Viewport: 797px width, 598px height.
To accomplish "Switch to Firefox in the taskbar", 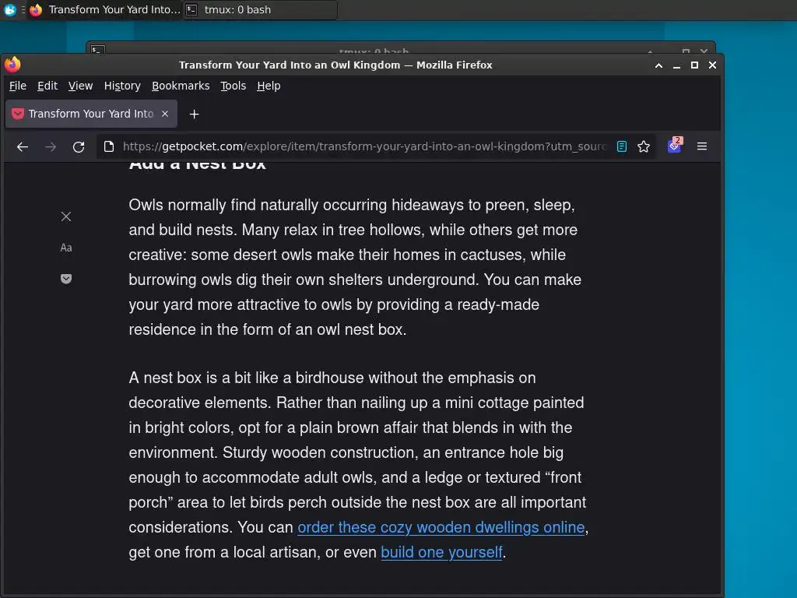I will click(105, 9).
